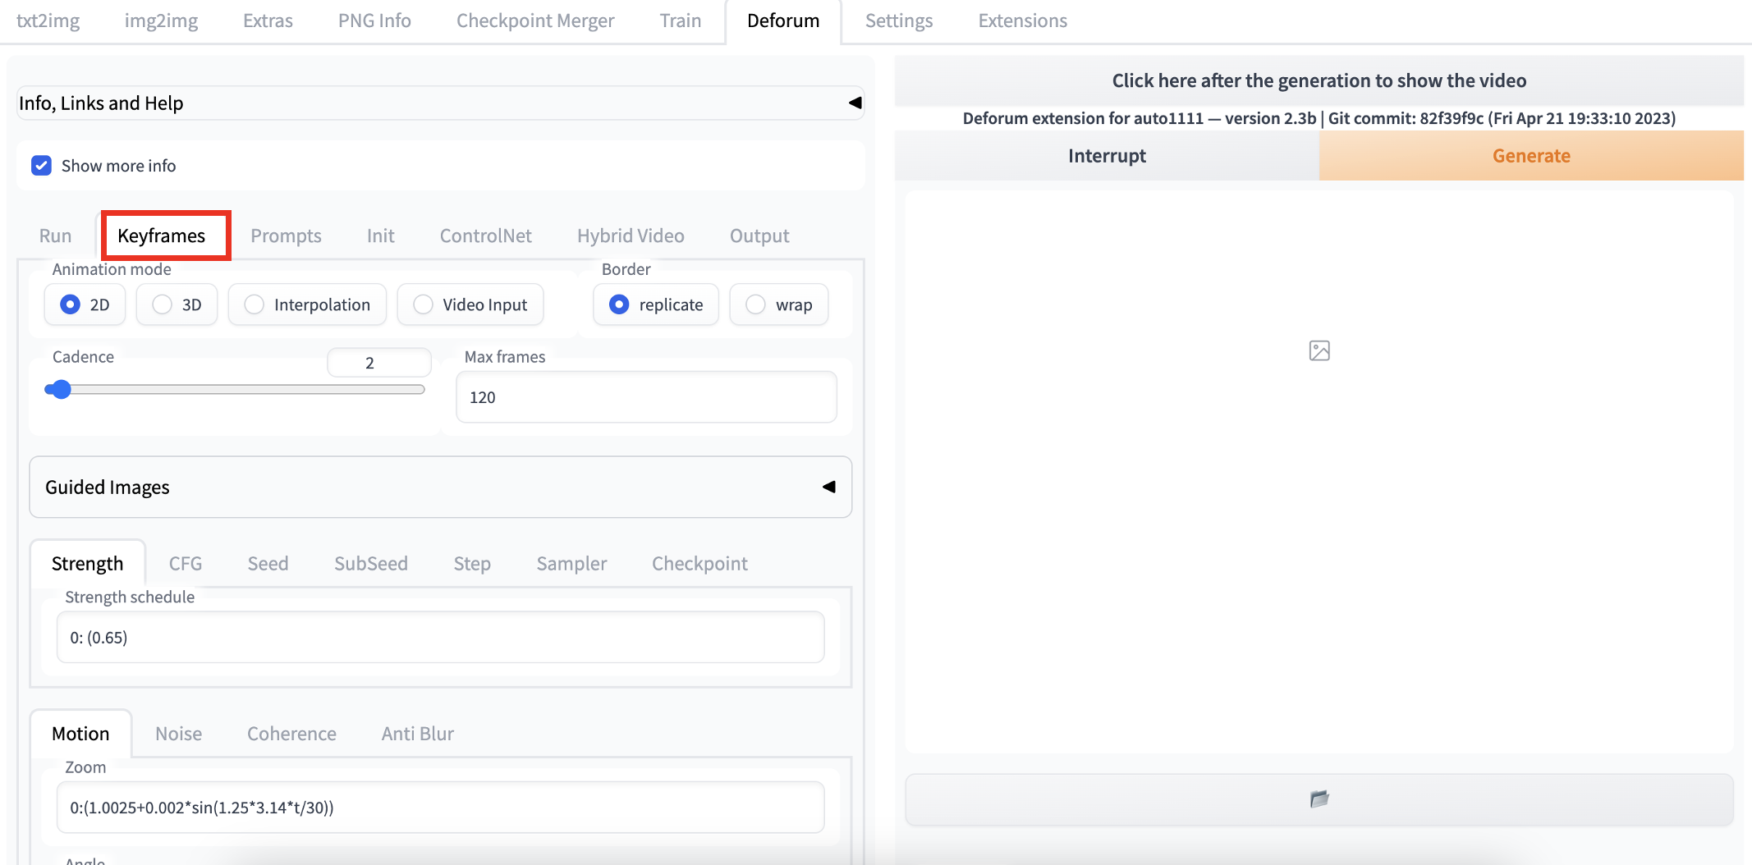Open the txt2img main tab
Image resolution: width=1752 pixels, height=865 pixels.
point(48,21)
